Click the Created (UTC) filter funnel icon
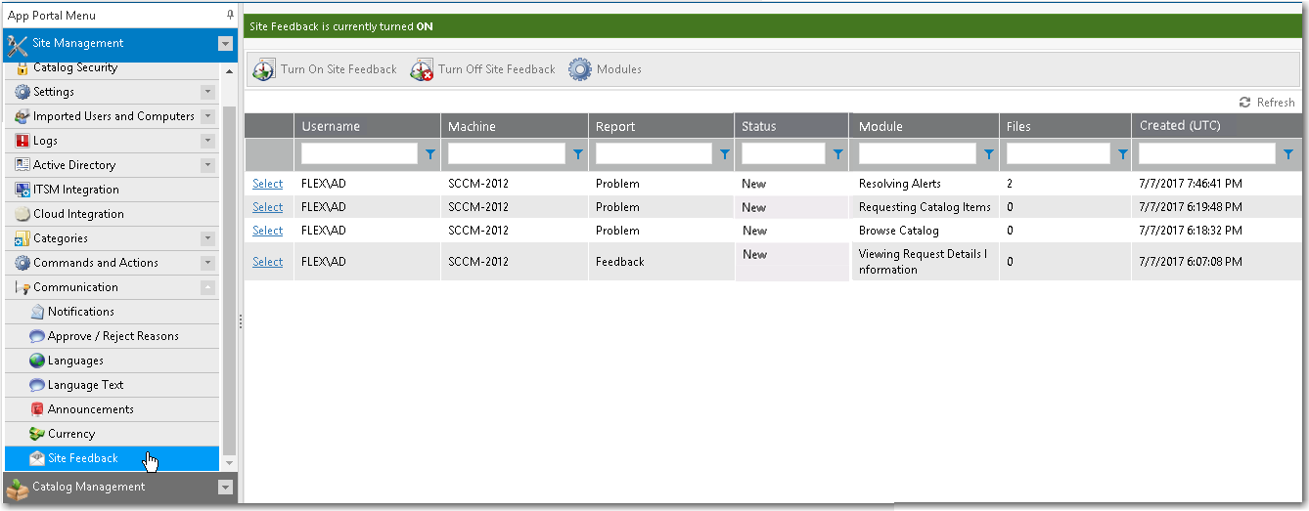 click(1288, 154)
